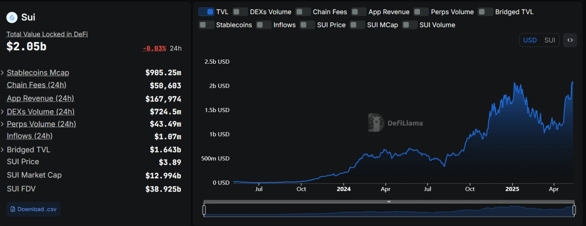Click the 2024 x-axis label
The width and height of the screenshot is (586, 226).
(344, 189)
